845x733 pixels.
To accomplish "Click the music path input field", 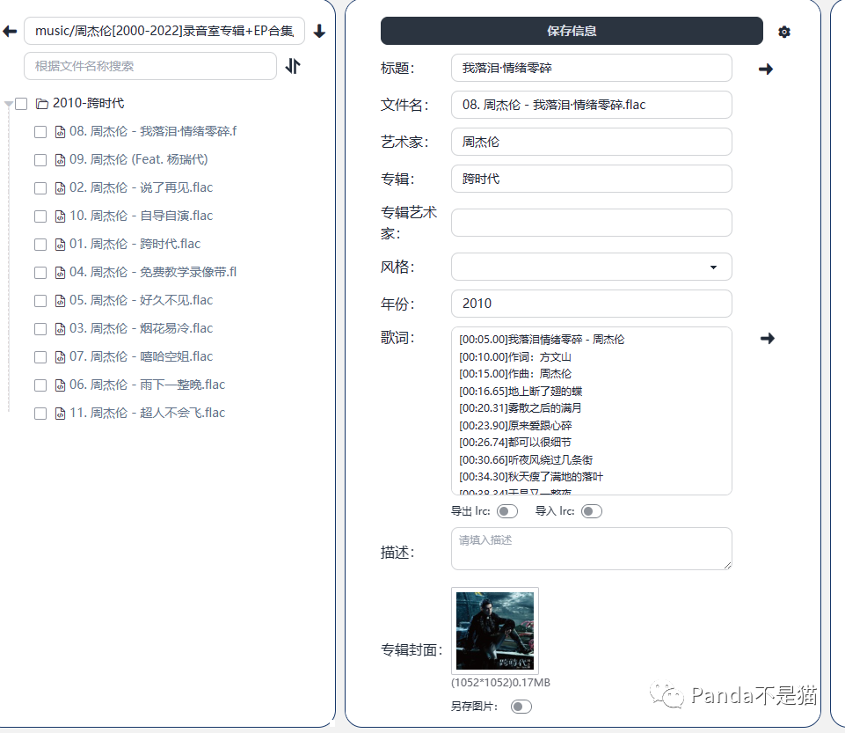I will click(x=164, y=31).
